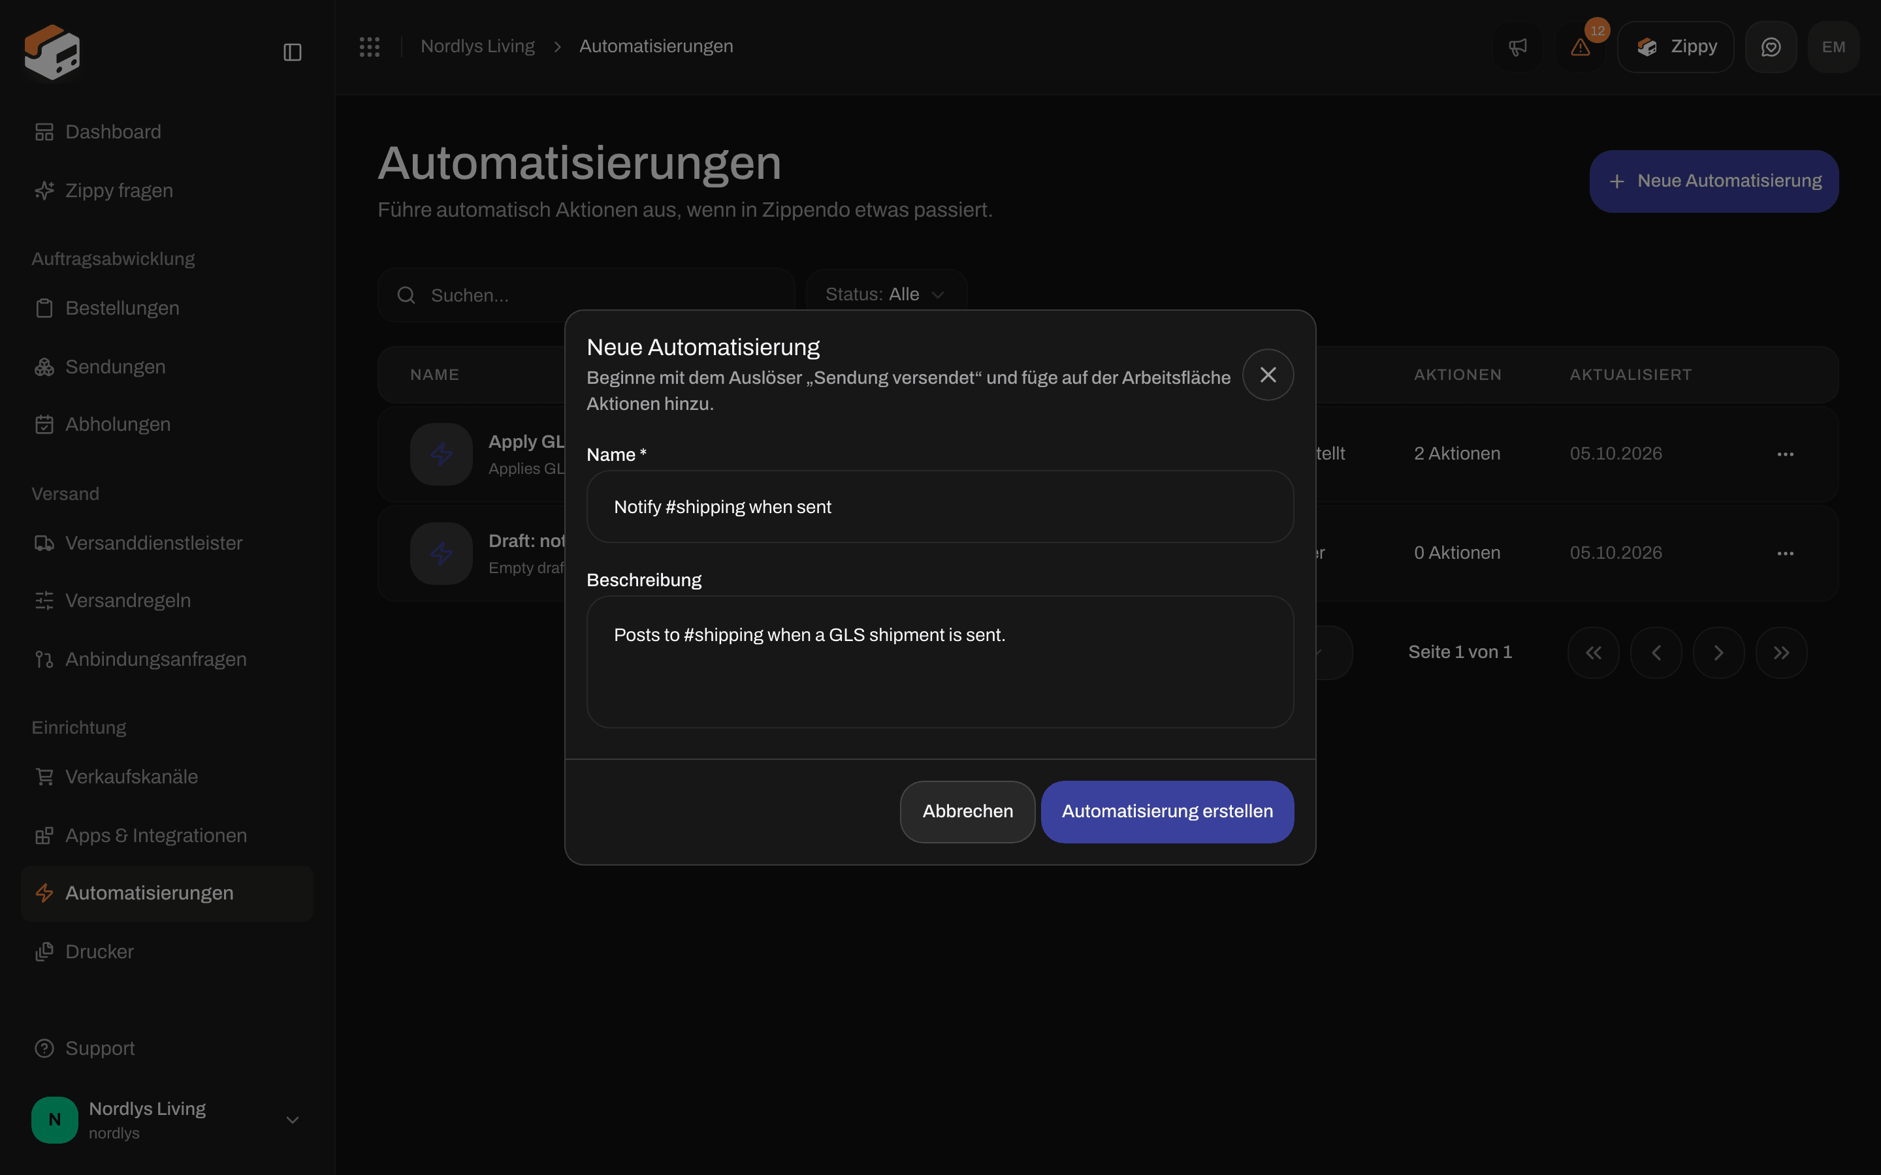Collapse the sidebar with the panel icon

[292, 52]
